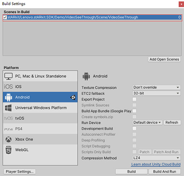Uncheck the VideoSeeThrough scene checkbox
Image resolution: width=184 pixels, height=176 pixels.
coord(5,17)
